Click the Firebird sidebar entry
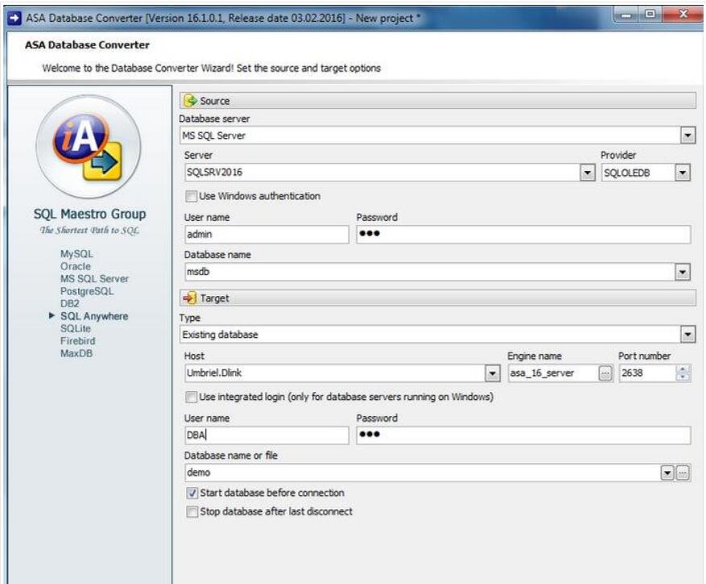706x584 pixels. click(77, 341)
